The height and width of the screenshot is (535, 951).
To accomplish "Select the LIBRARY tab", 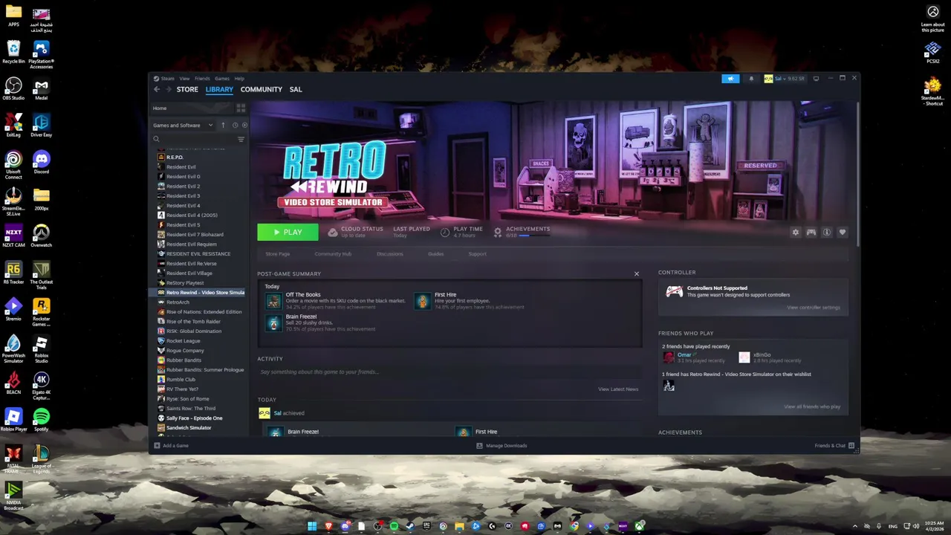I will coord(219,89).
